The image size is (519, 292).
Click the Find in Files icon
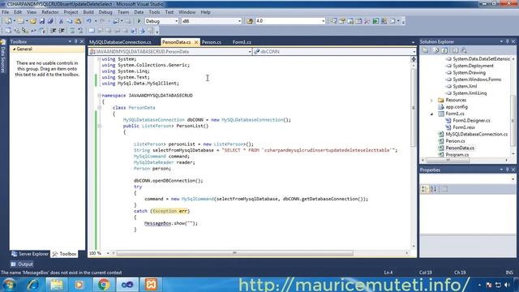(x=250, y=21)
